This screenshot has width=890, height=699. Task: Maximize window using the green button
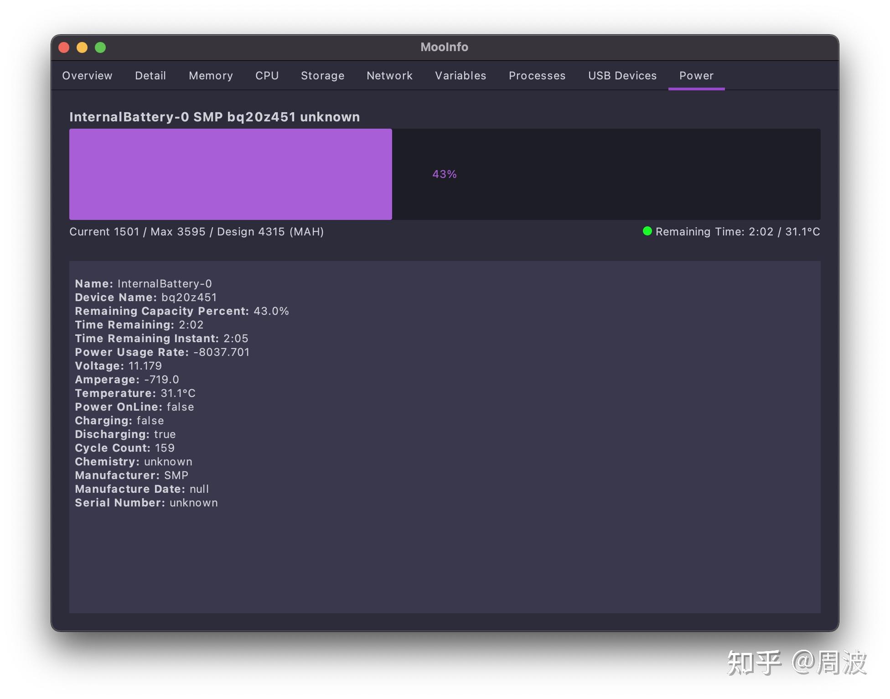coord(100,47)
